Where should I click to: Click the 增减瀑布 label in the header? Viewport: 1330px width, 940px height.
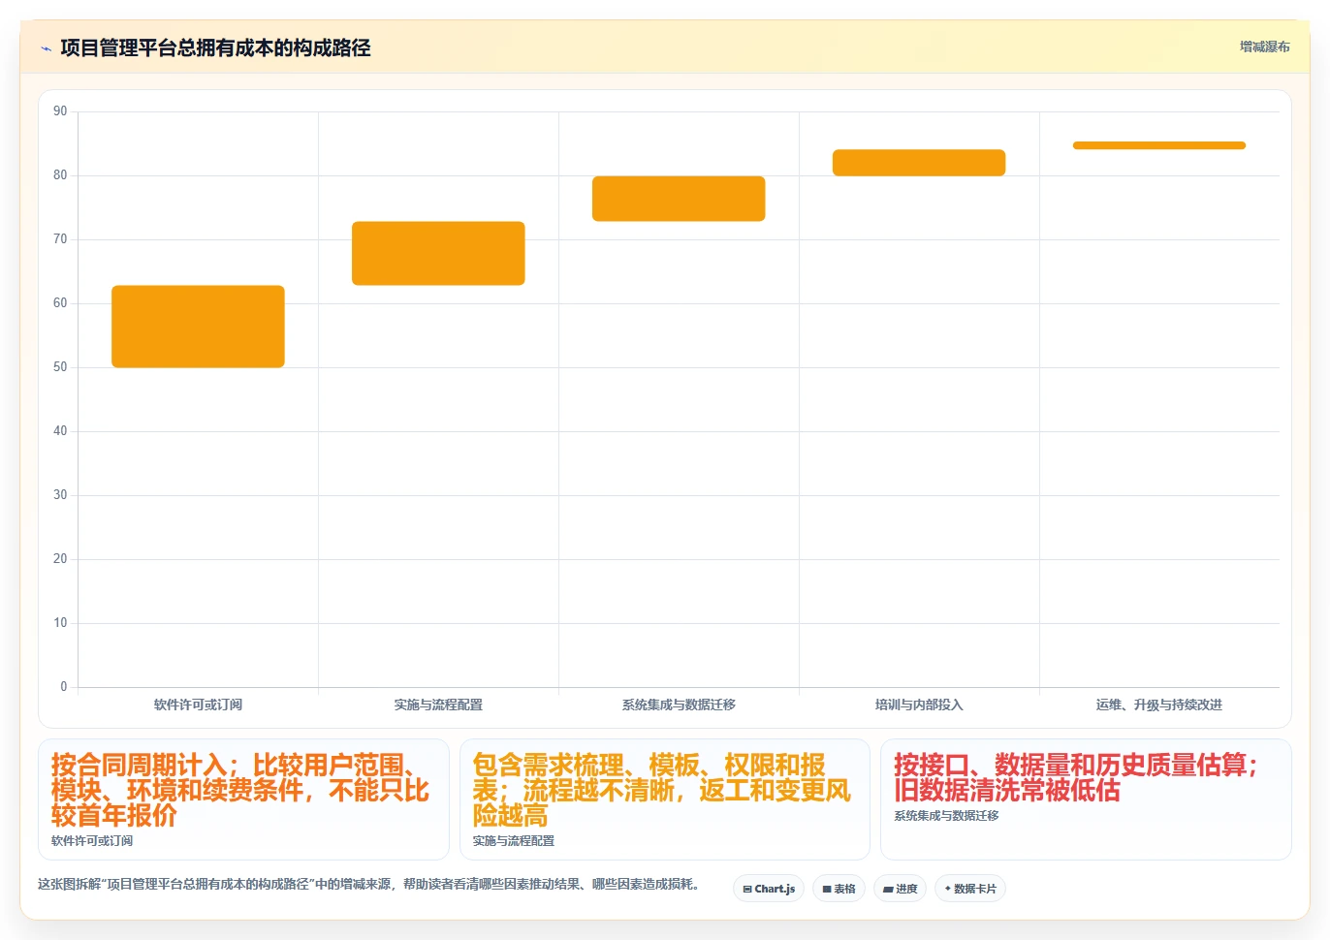(1264, 47)
